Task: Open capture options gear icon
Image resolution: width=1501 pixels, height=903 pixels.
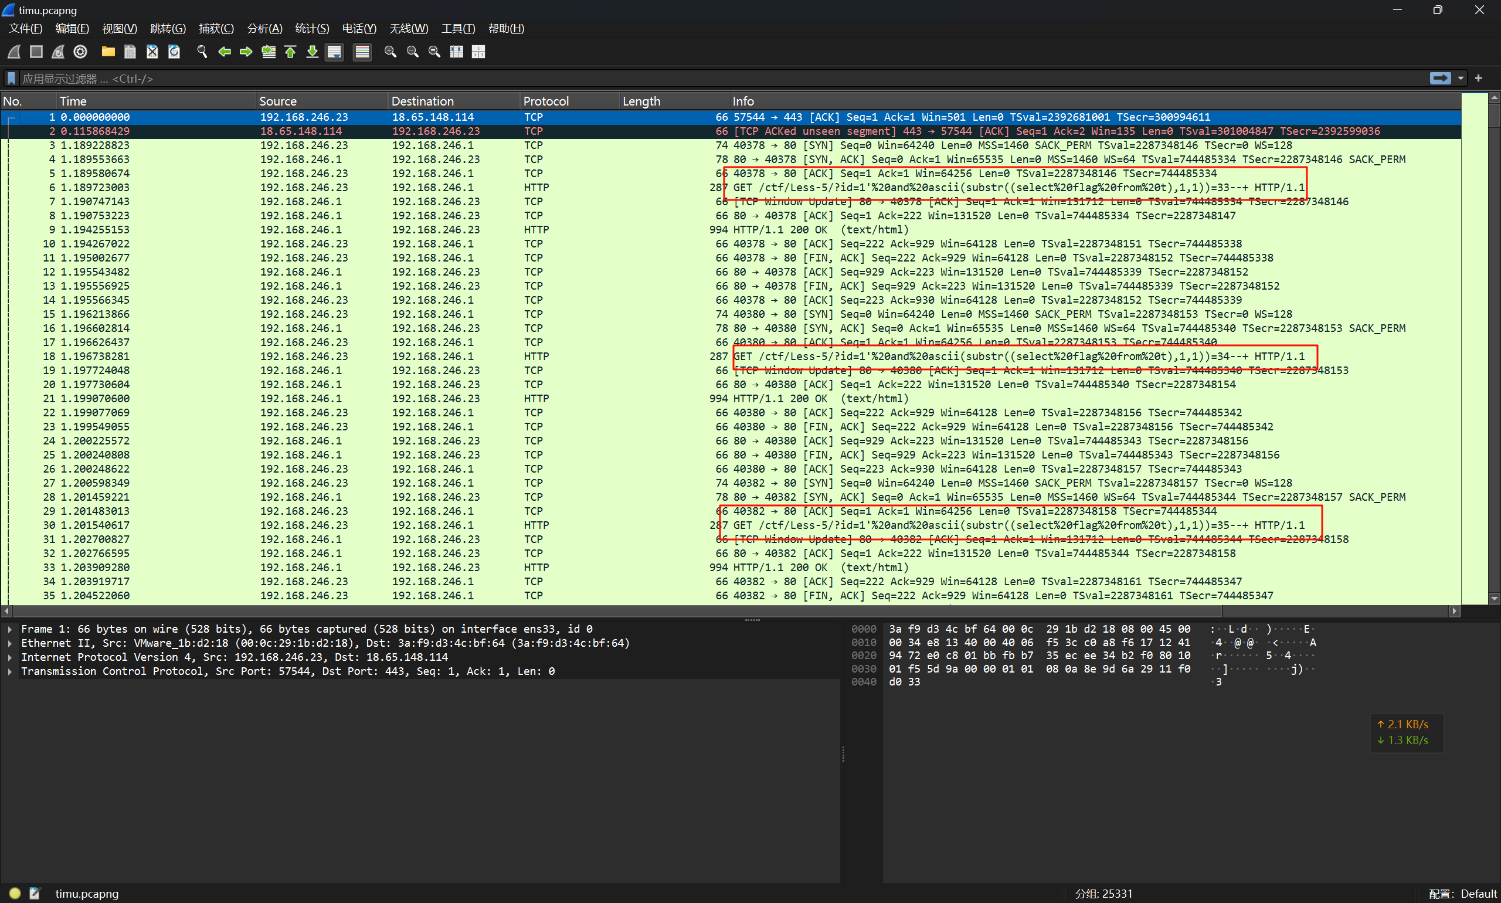Action: coord(80,52)
